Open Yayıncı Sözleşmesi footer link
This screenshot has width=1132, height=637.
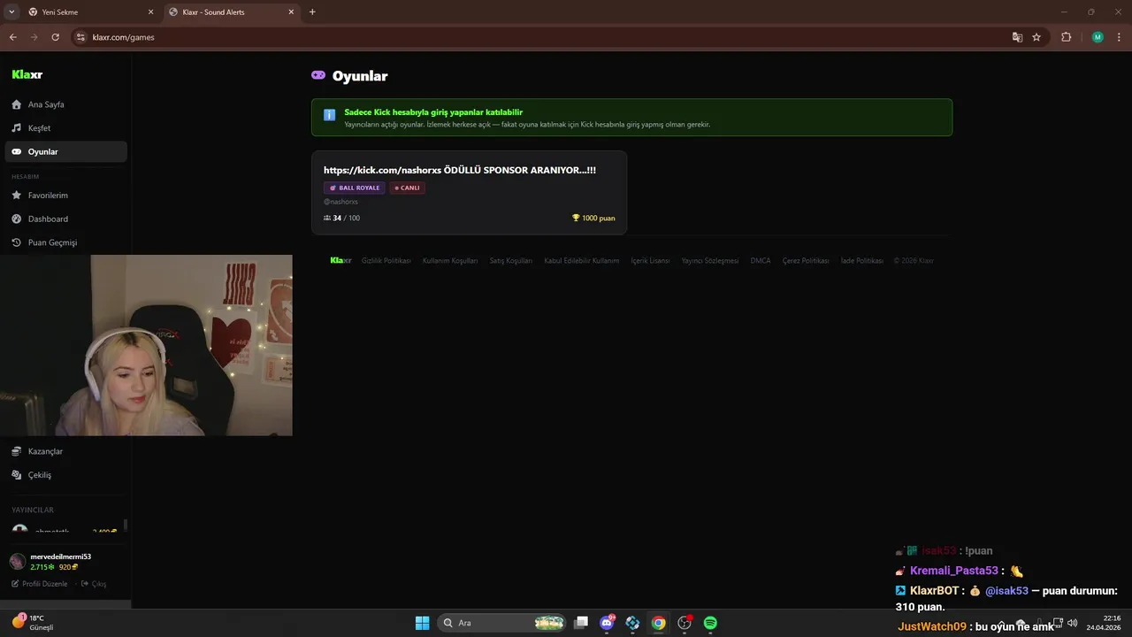click(x=710, y=261)
